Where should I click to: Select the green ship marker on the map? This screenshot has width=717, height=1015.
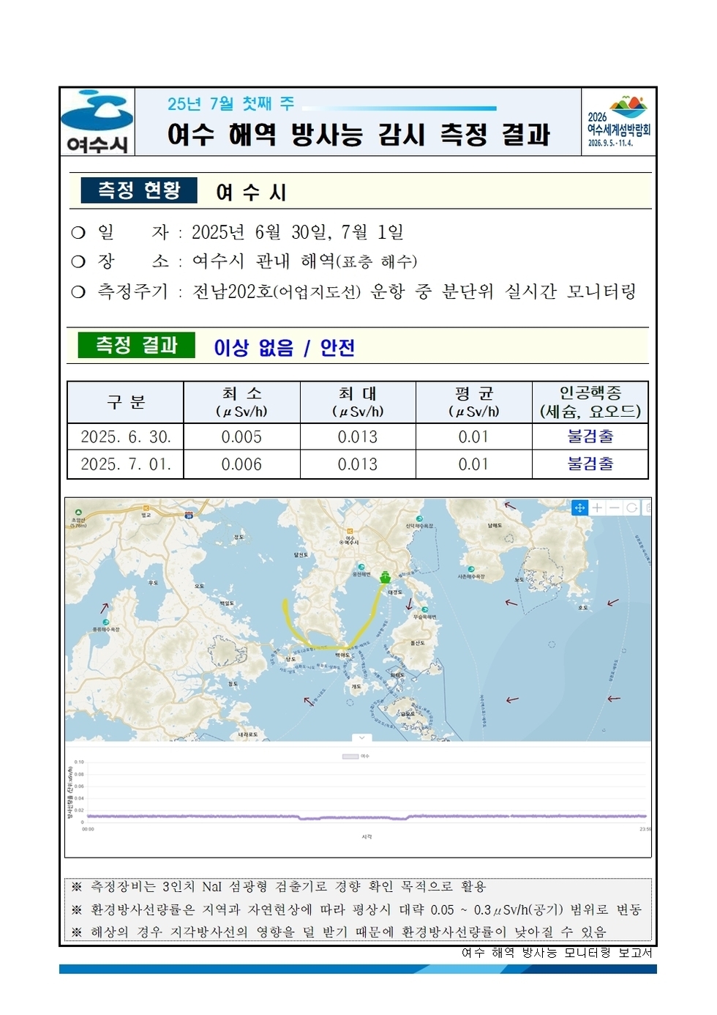[x=383, y=579]
